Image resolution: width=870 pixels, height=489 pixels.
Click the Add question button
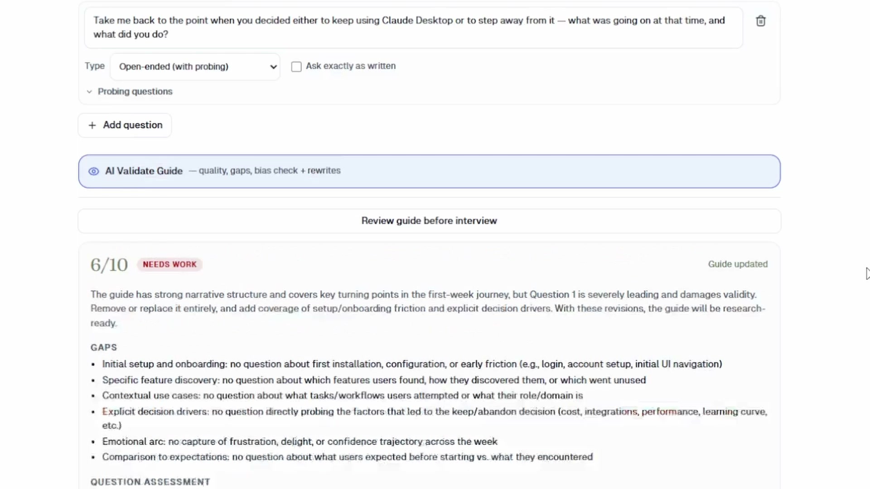(x=125, y=125)
